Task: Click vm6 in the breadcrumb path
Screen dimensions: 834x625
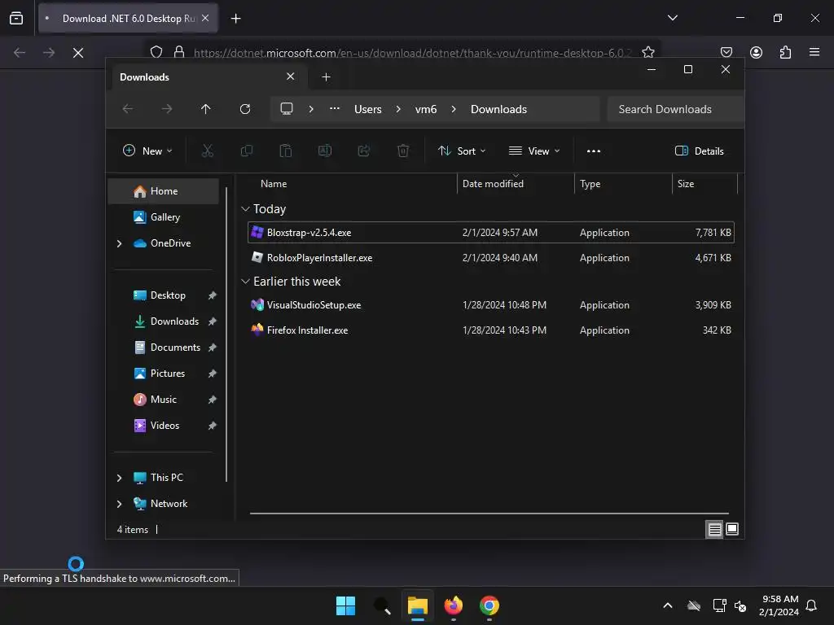Action: click(426, 109)
